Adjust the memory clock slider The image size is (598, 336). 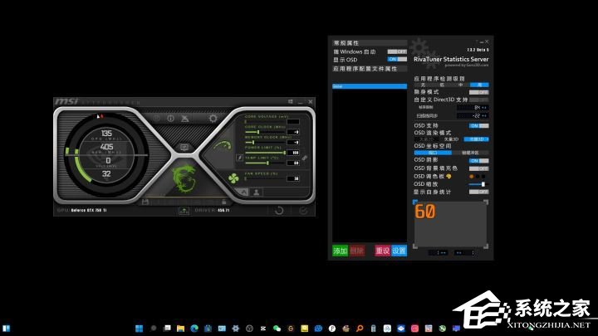tap(265, 143)
